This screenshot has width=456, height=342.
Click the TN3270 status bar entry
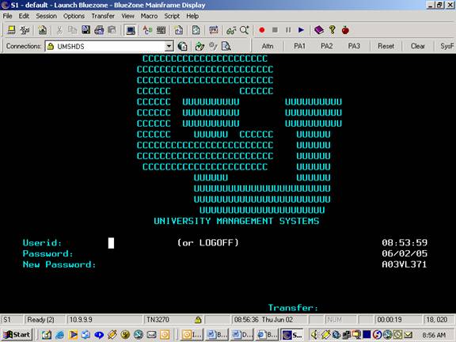(x=158, y=320)
